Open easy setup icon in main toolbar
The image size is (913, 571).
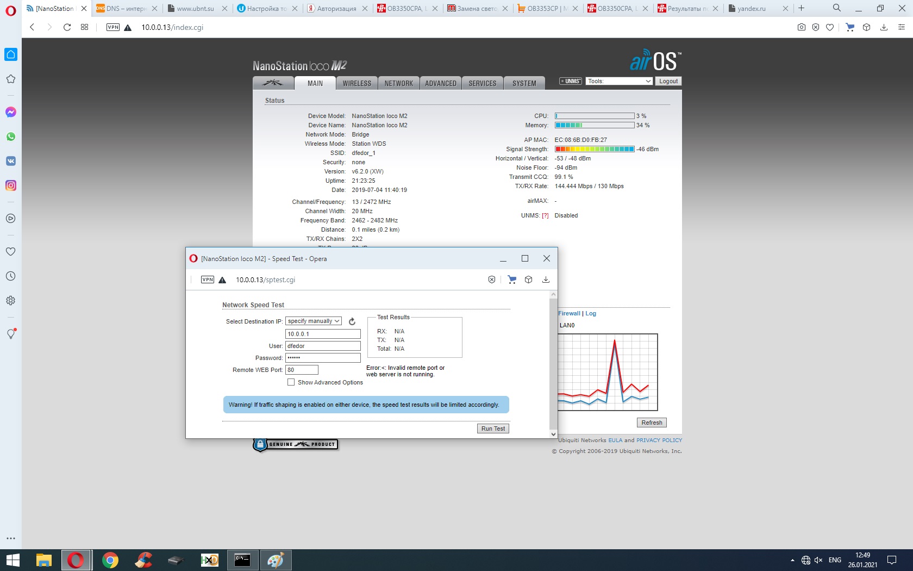pos(902,27)
